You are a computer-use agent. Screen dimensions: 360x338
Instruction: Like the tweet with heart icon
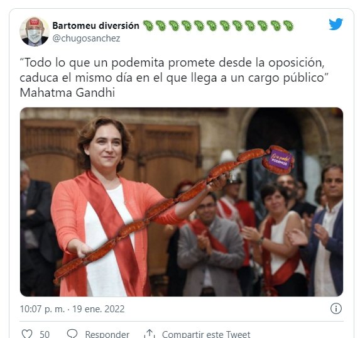(x=27, y=334)
